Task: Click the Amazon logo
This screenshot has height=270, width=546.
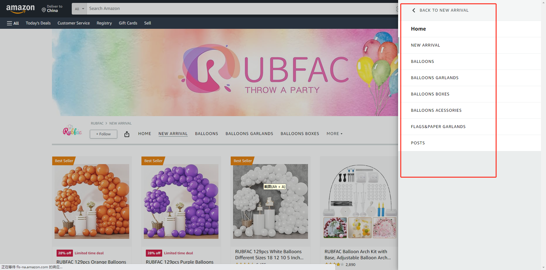Action: click(20, 9)
